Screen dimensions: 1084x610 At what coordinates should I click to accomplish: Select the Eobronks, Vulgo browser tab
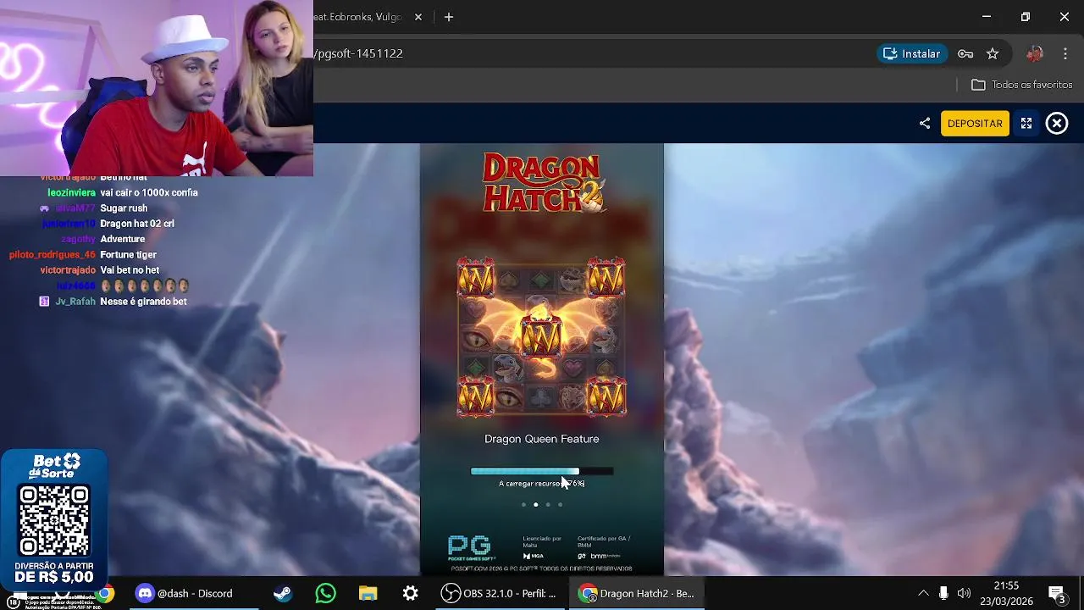tap(360, 17)
